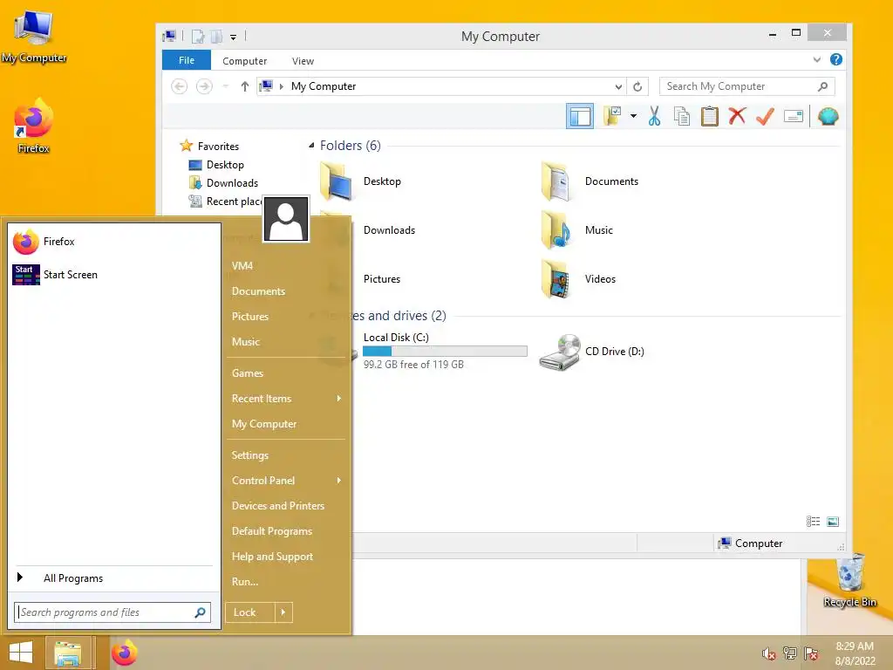Click the muted volume tray icon

click(x=769, y=653)
